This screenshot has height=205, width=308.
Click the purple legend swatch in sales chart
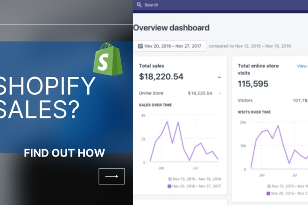(169, 186)
